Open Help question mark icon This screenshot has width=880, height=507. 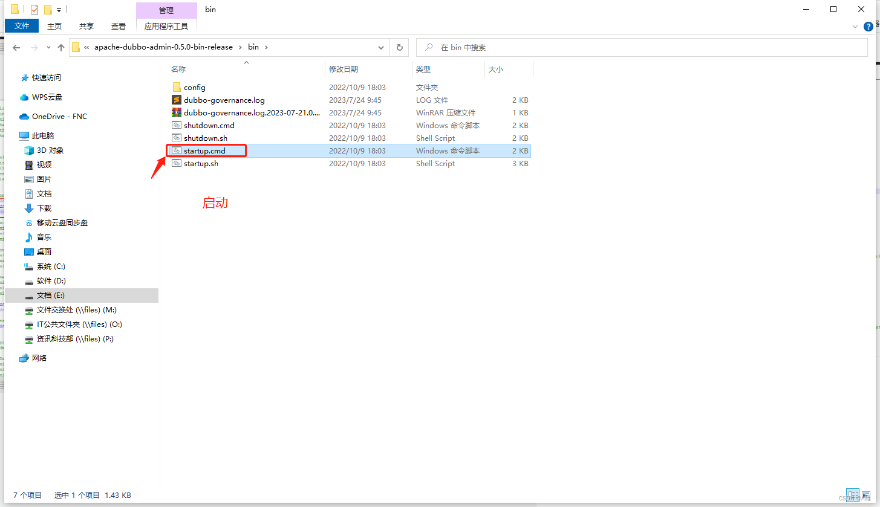click(869, 27)
